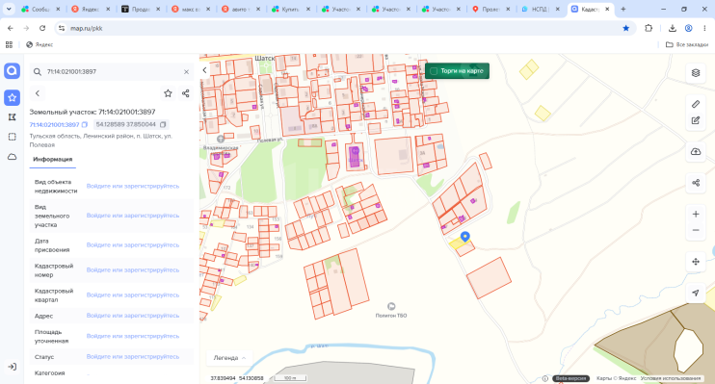Screen dimensions: 715x384
Task: Click the geolocation arrow icon on map
Action: [696, 293]
